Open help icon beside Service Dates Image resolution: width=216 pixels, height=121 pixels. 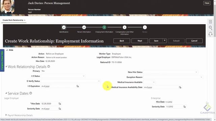[x=31, y=93]
